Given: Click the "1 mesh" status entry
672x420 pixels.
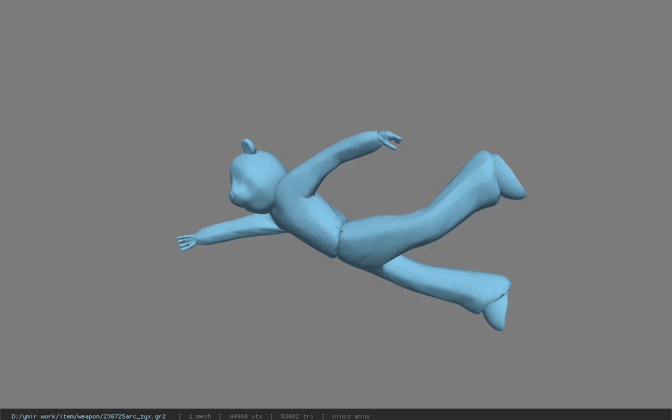Looking at the screenshot, I should pyautogui.click(x=200, y=416).
